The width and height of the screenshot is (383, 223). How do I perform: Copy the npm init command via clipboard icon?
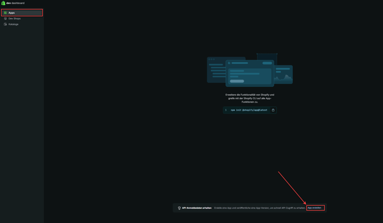point(273,110)
